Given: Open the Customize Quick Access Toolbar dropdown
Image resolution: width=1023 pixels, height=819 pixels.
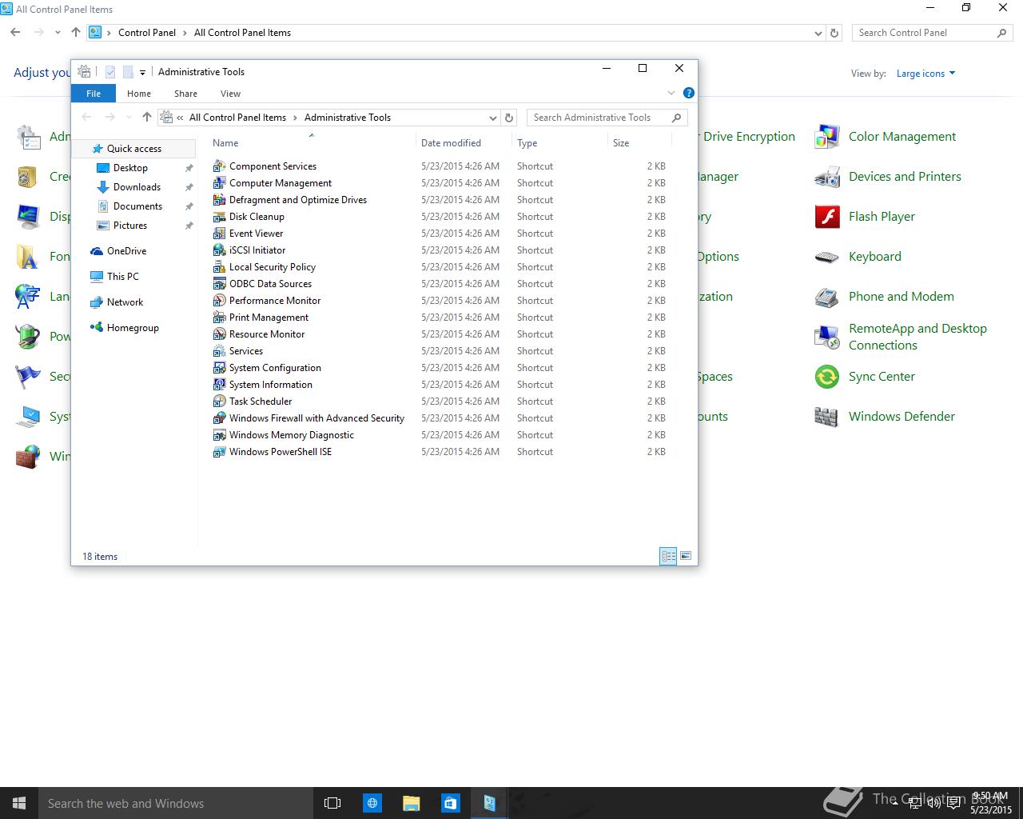Looking at the screenshot, I should tap(142, 72).
